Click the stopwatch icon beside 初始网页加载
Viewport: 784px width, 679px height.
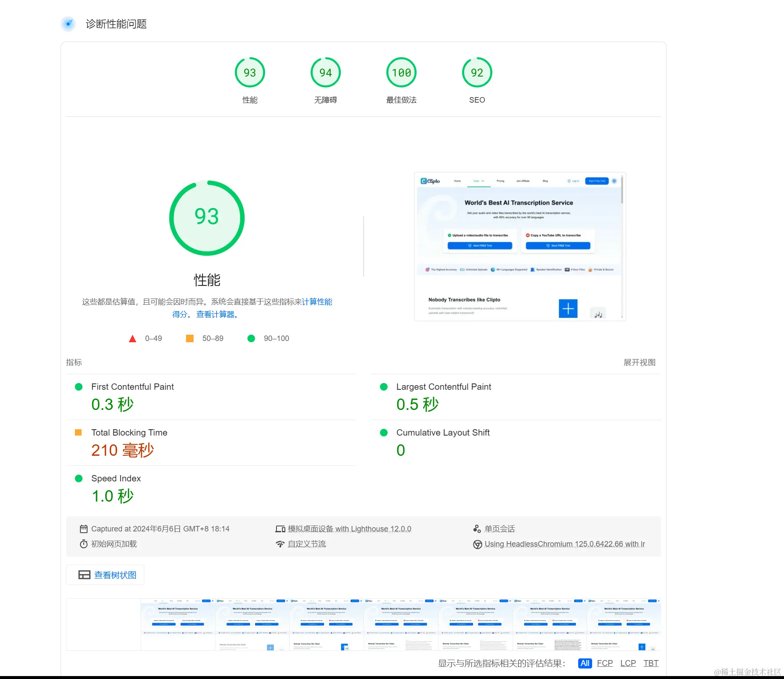pyautogui.click(x=84, y=544)
